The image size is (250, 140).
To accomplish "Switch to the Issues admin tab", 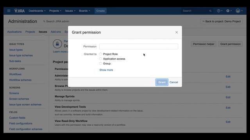I will (43, 32).
